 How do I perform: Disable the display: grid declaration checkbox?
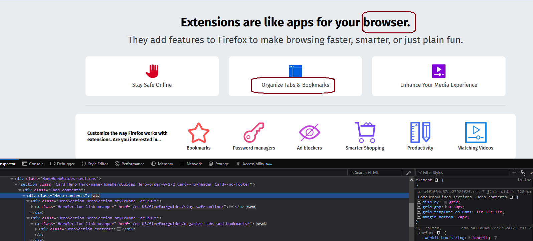tap(419, 202)
